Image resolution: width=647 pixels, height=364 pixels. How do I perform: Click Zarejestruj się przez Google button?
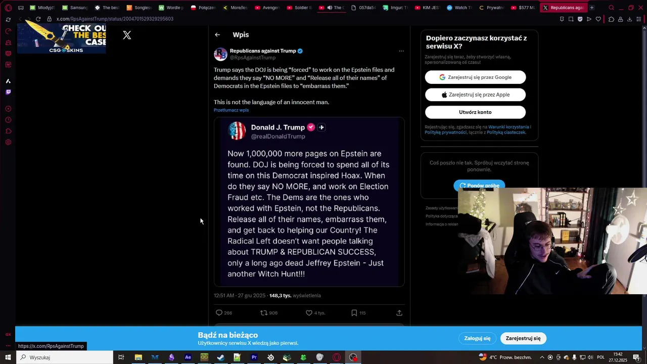(x=475, y=77)
